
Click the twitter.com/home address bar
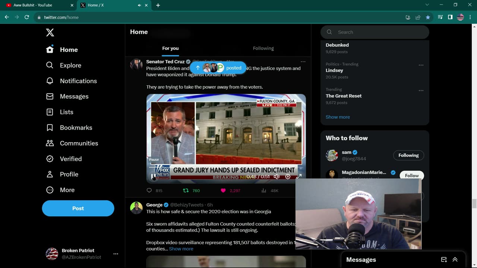click(x=220, y=17)
